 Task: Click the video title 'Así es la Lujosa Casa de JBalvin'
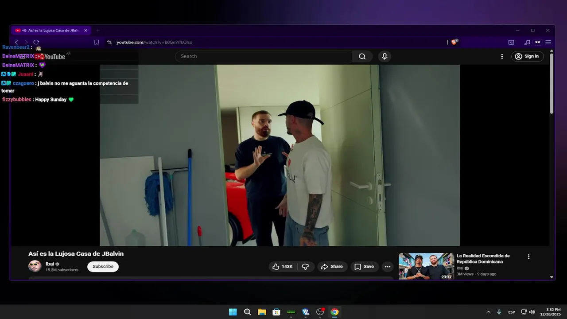[76, 254]
